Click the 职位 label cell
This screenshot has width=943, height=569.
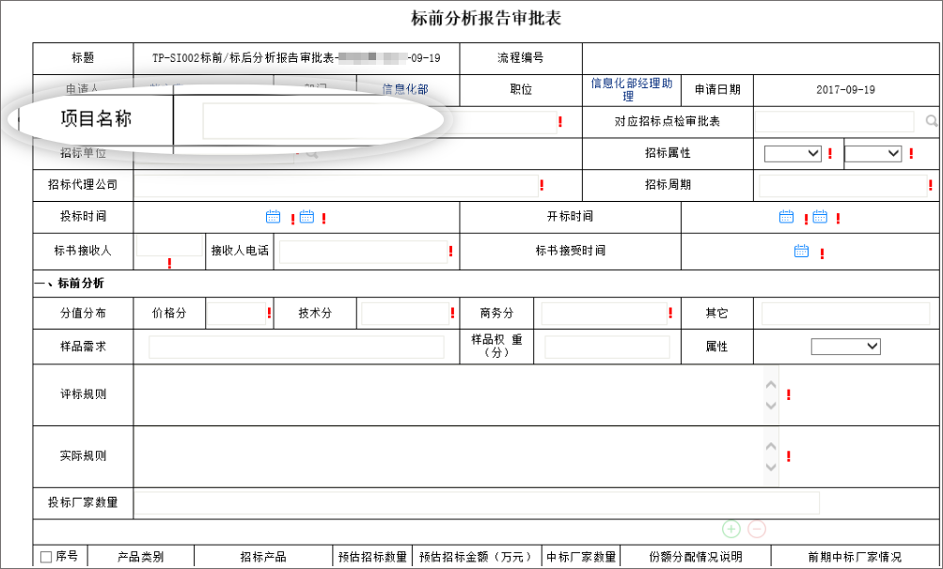coord(521,90)
